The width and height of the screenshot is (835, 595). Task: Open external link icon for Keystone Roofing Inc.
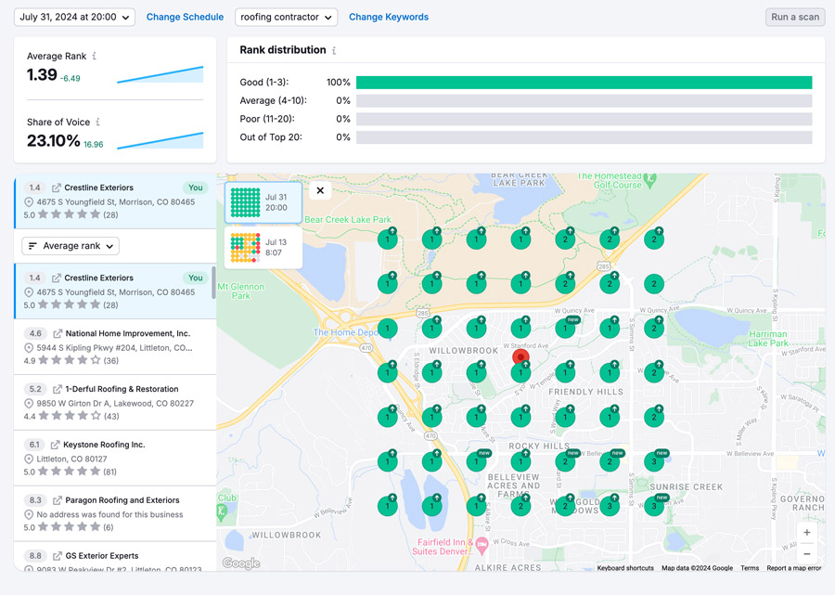56,445
